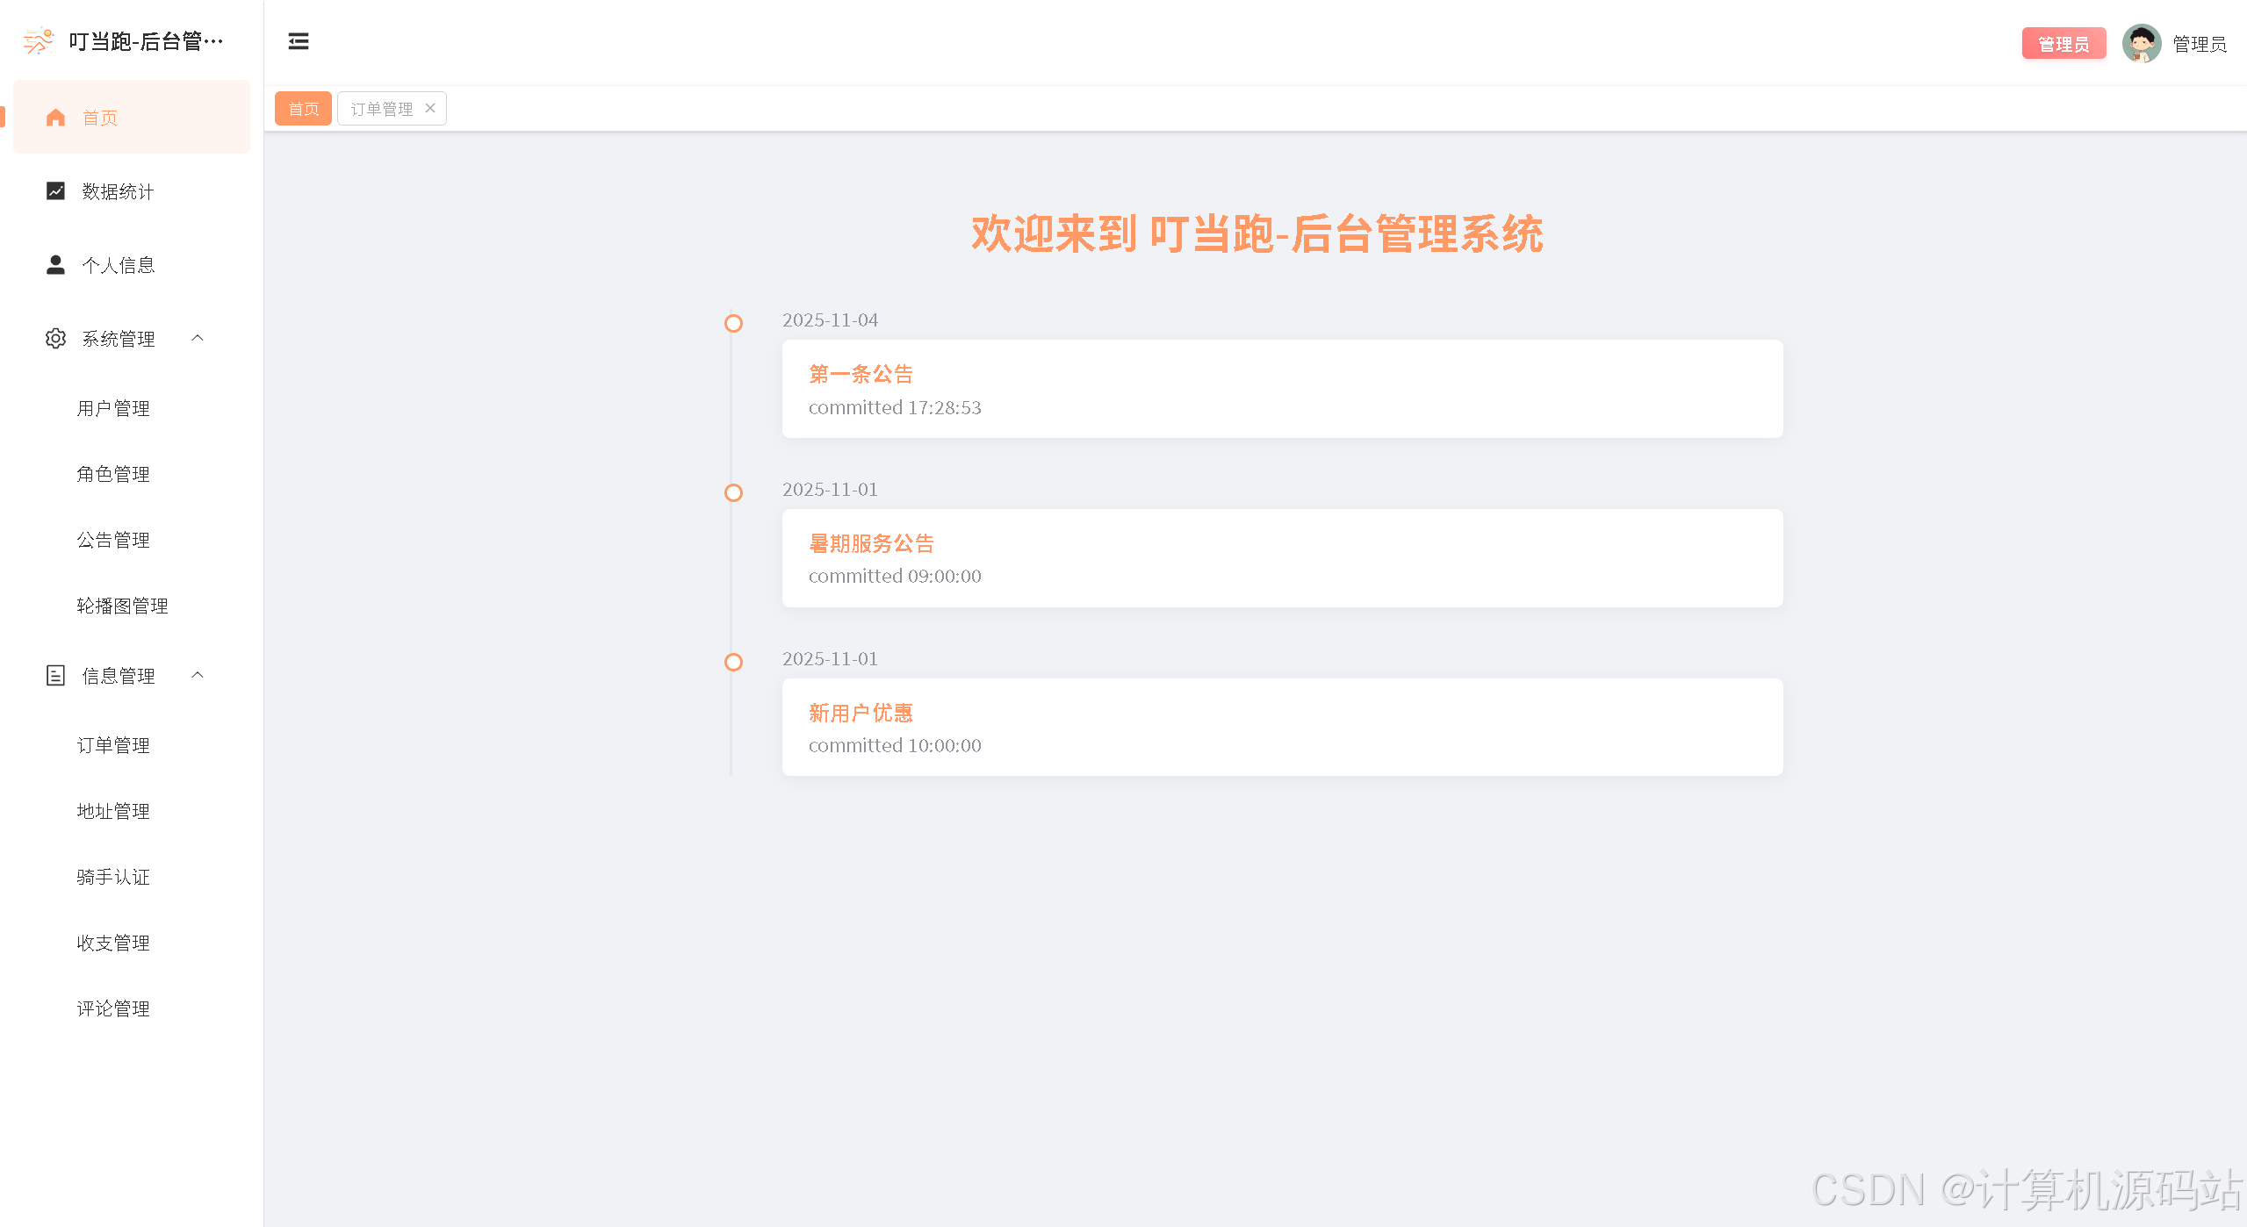Open 骑手认证 from the sidebar

(x=112, y=876)
